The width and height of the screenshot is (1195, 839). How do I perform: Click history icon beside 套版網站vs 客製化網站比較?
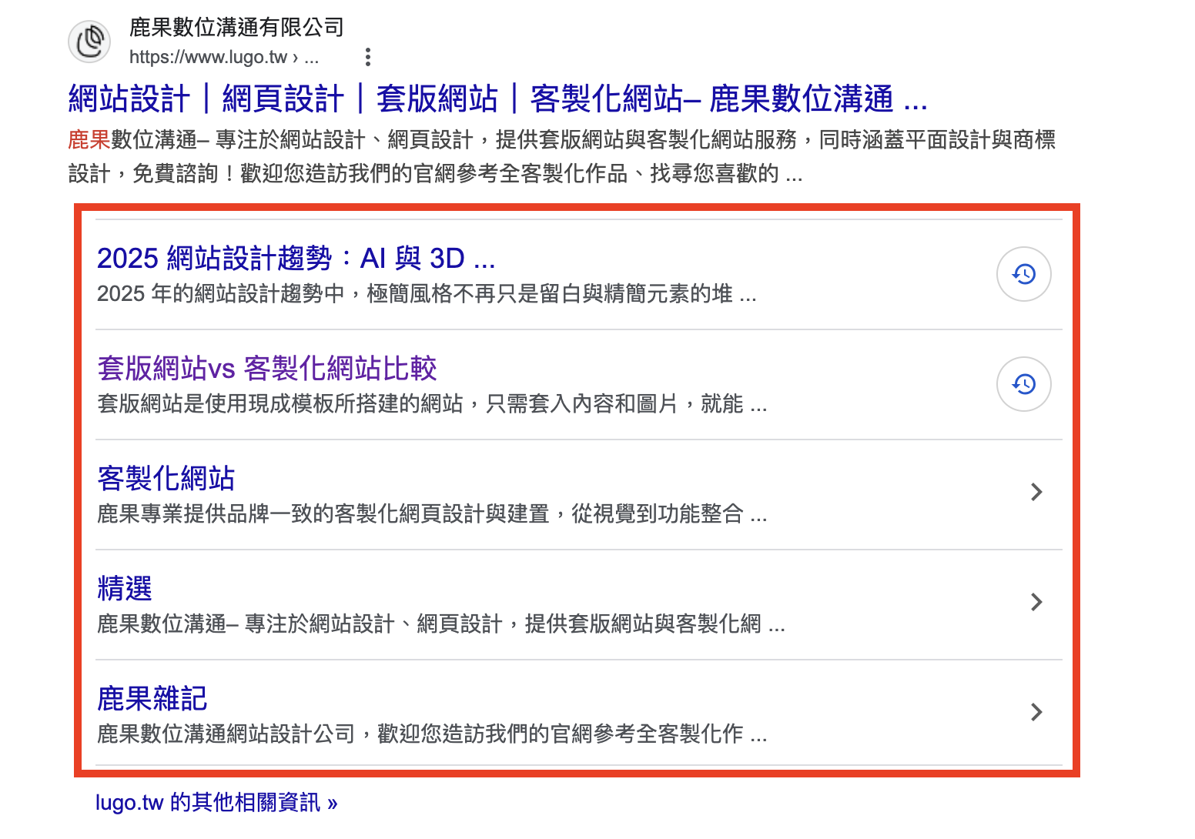(x=1024, y=384)
